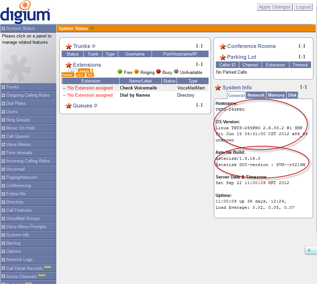Click the Logout button

(x=303, y=7)
